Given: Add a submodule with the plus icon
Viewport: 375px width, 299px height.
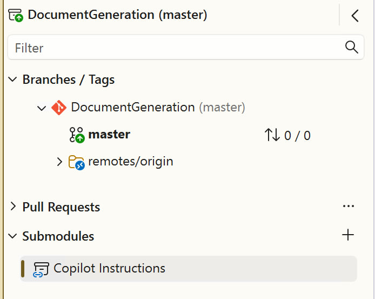Looking at the screenshot, I should click(348, 235).
